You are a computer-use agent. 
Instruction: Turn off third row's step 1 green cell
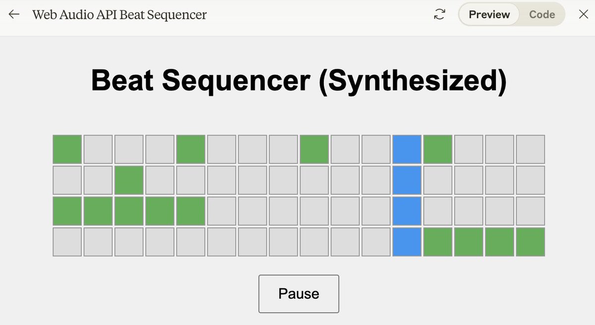[67, 211]
